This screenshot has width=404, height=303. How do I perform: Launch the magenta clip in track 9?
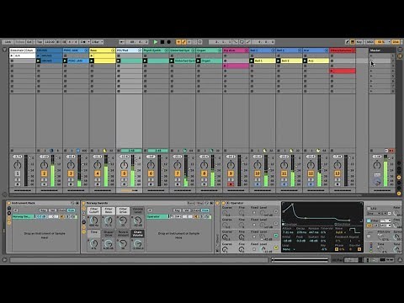click(225, 66)
